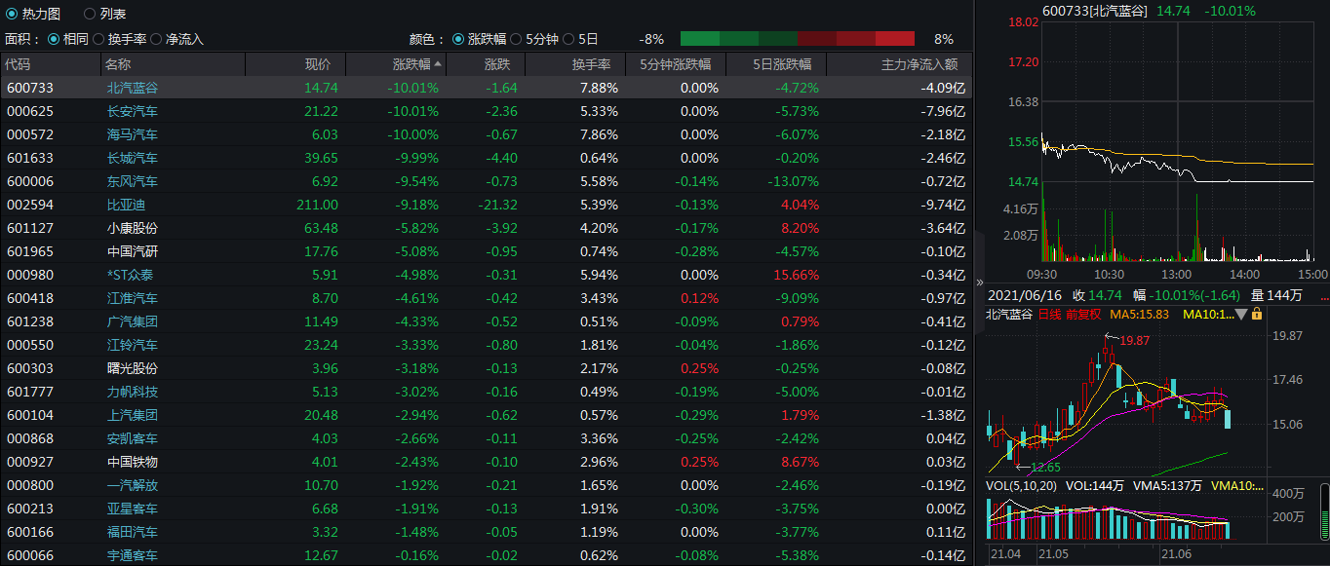Select the 中国铁物 row
The image size is (1330, 566).
point(486,462)
